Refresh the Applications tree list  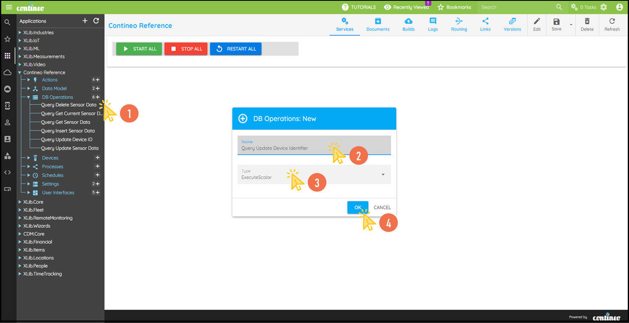pyautogui.click(x=96, y=21)
